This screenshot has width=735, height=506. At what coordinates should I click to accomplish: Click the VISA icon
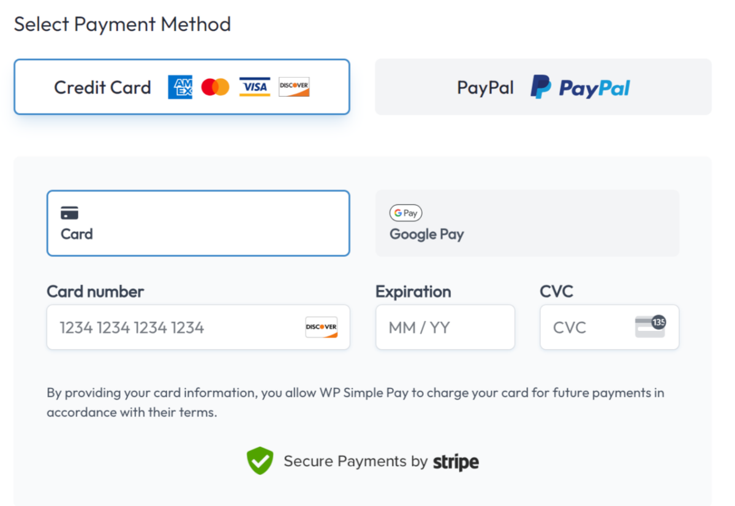pyautogui.click(x=254, y=87)
